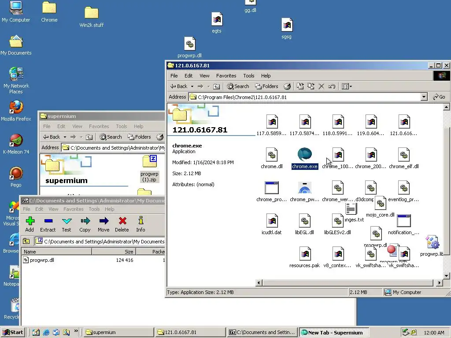Screen dimensions: 451x338
Task: Launch Internet Explorer from Quick Launch
Action: click(46, 332)
